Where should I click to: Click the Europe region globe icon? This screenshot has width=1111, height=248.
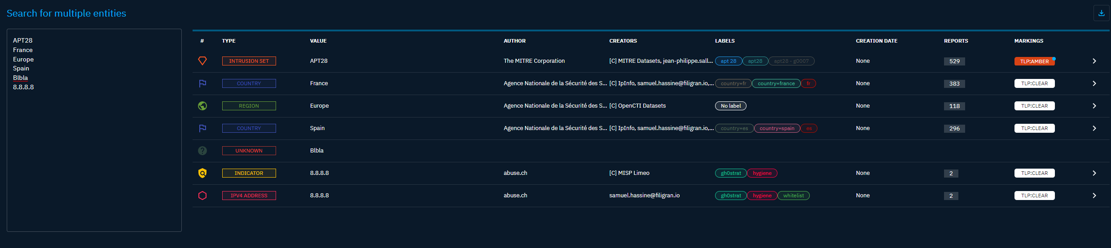tap(202, 106)
